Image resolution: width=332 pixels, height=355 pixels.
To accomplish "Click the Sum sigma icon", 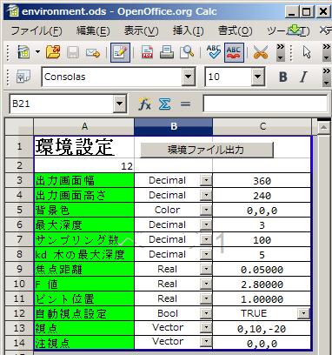I will click(x=164, y=104).
